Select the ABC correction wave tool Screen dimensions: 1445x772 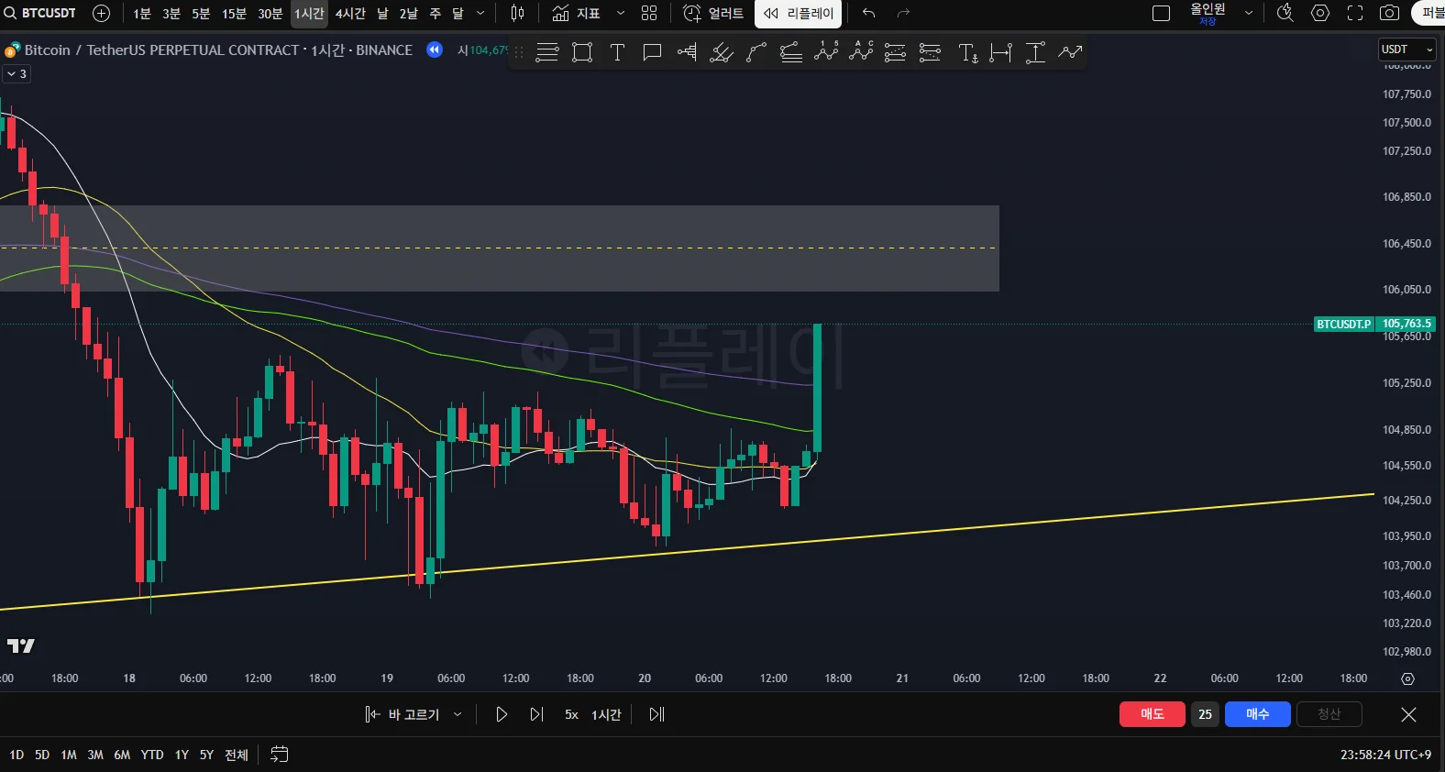tap(861, 52)
